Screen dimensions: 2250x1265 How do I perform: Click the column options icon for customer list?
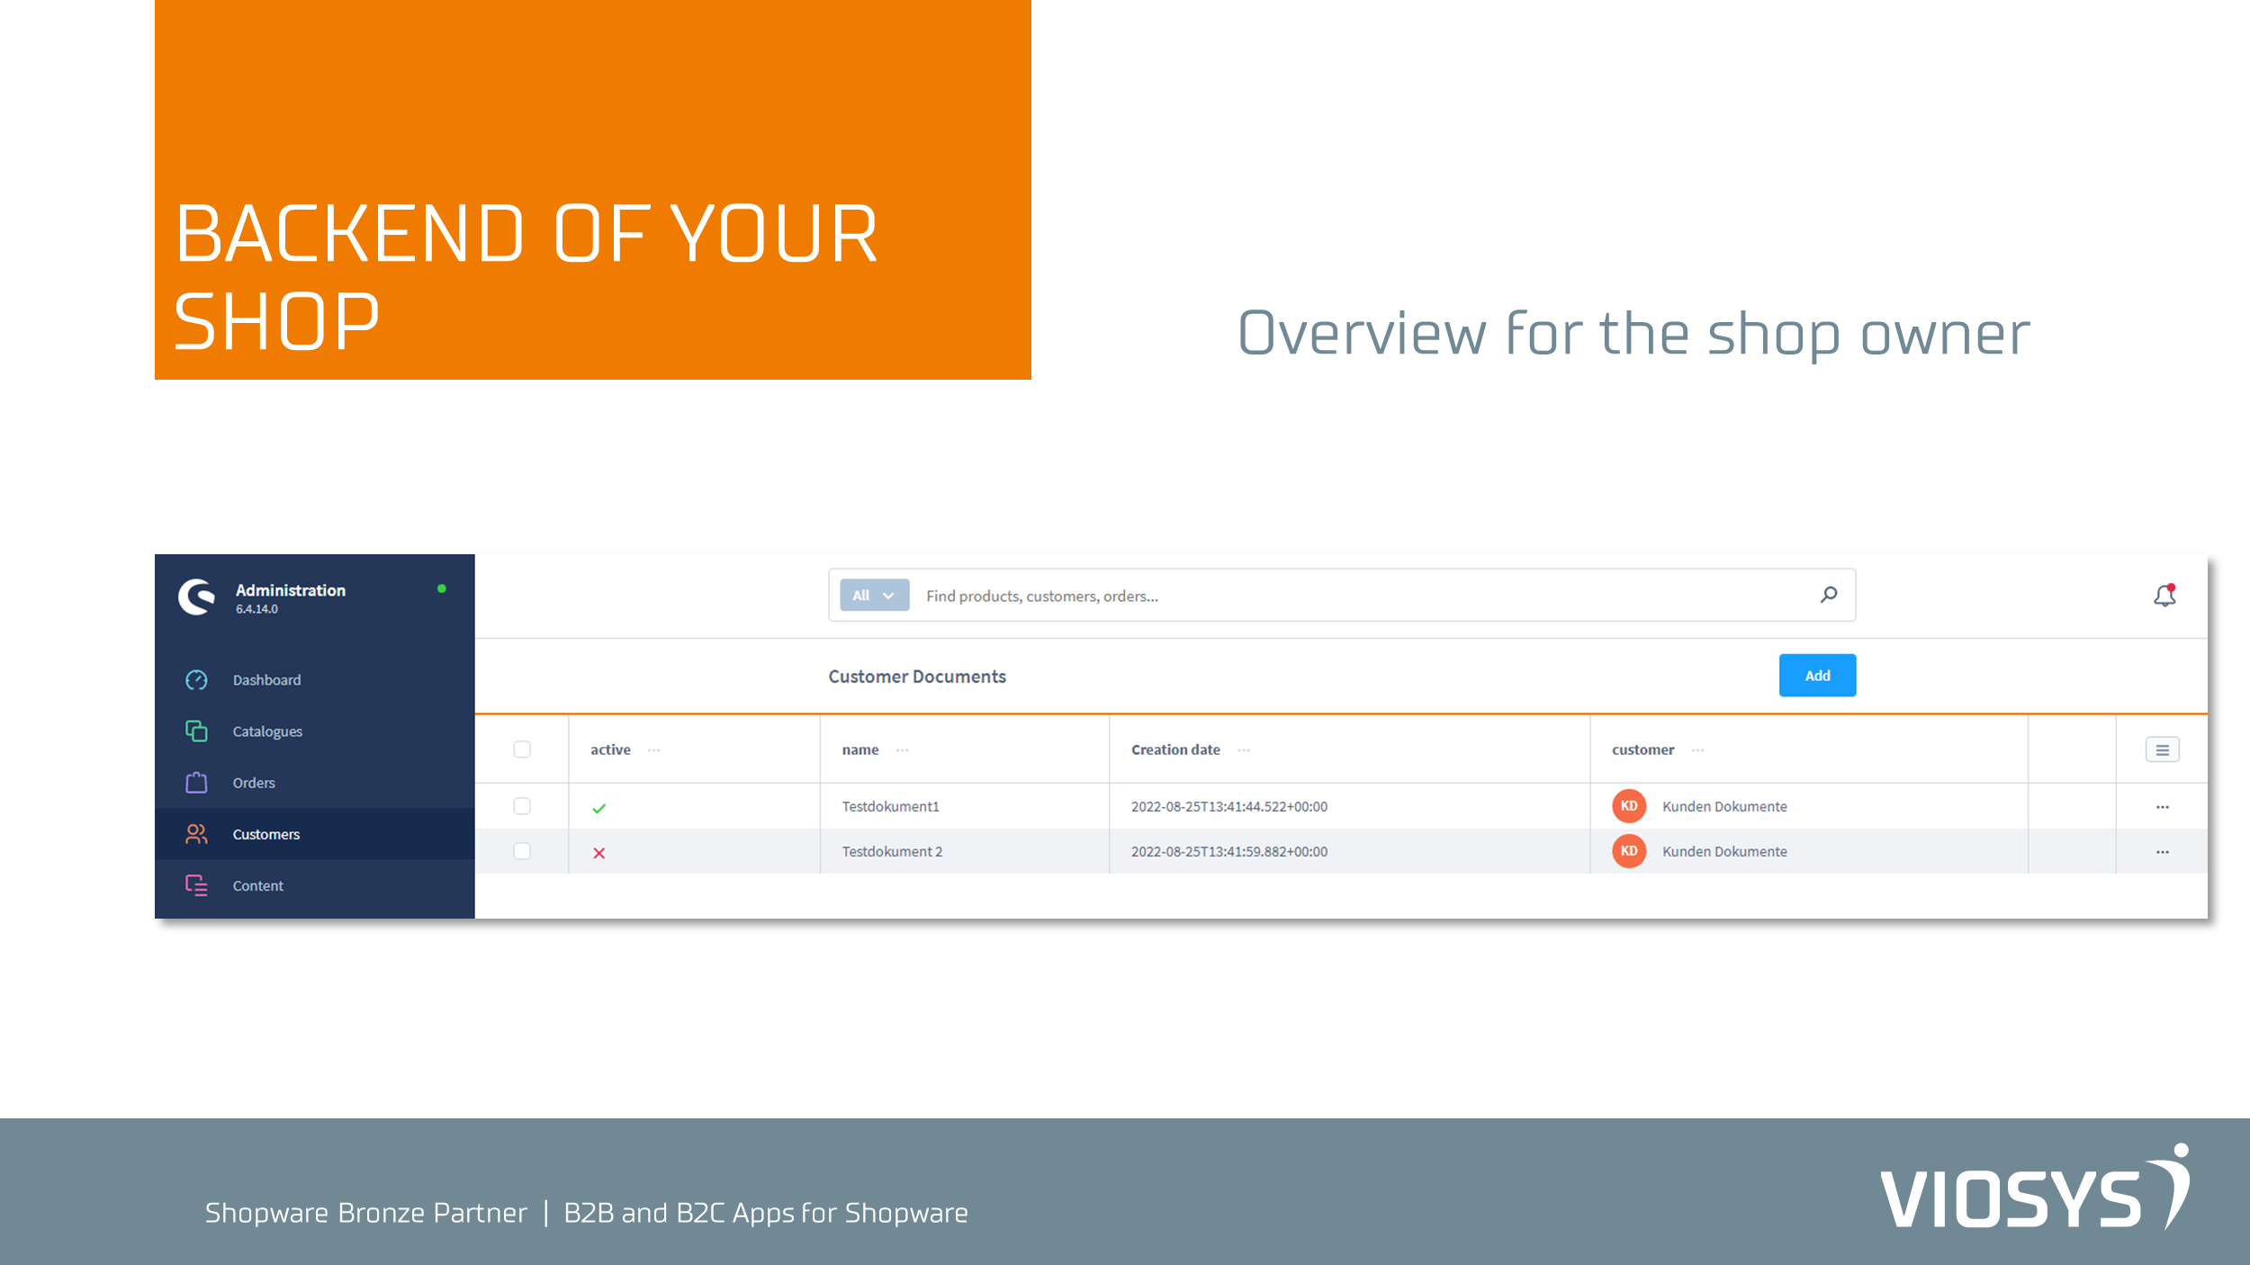[x=2162, y=749]
